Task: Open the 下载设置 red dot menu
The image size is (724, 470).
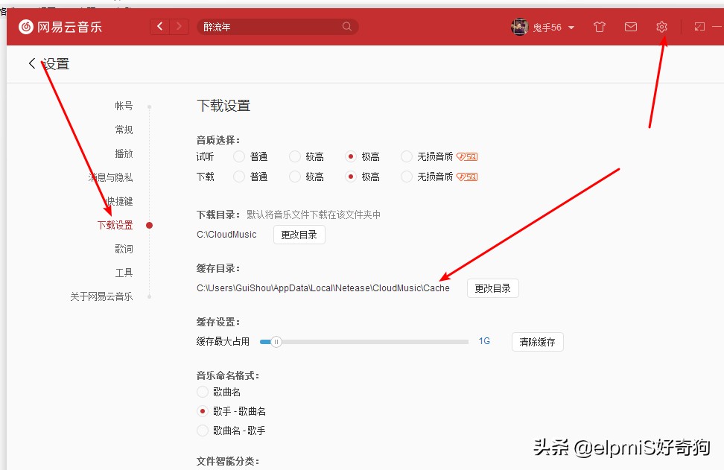Action: click(x=119, y=225)
